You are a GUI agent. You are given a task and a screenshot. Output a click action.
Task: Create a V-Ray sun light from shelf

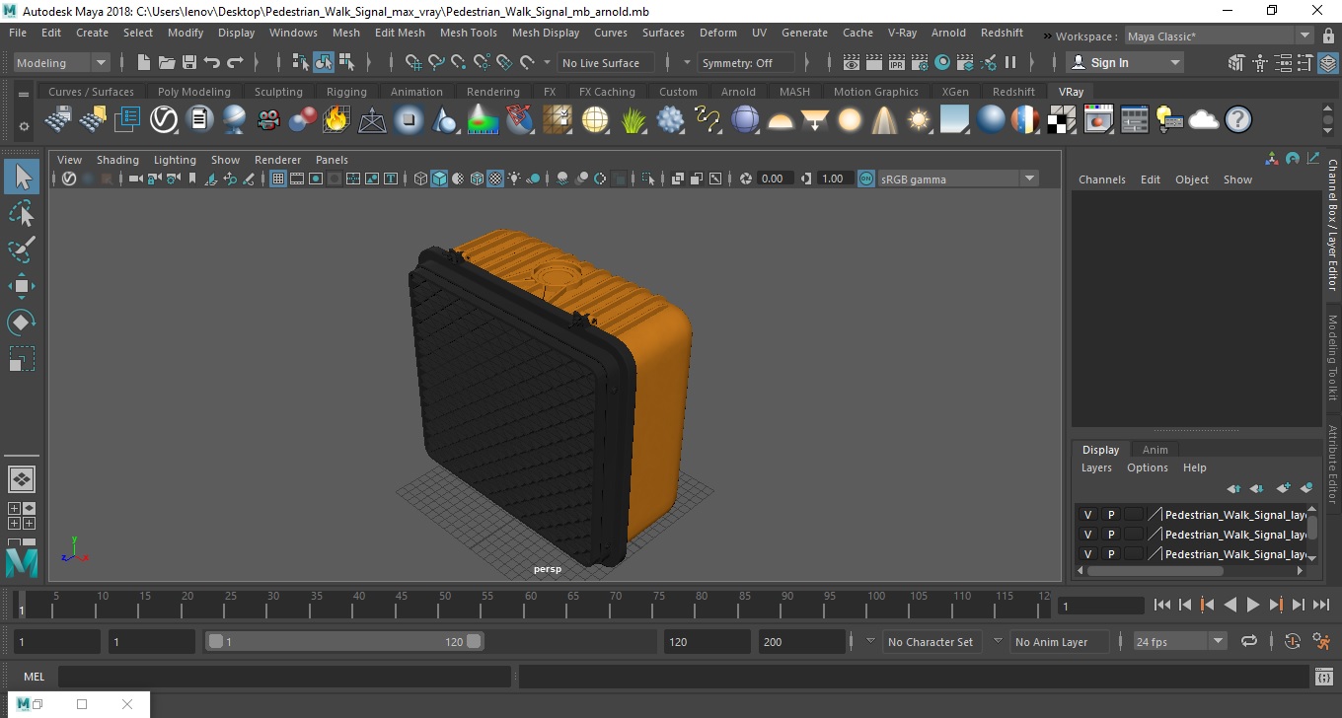[919, 119]
